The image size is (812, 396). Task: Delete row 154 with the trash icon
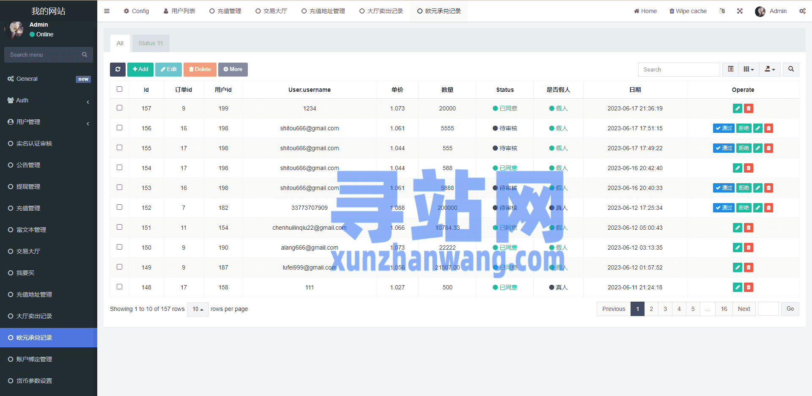click(x=748, y=168)
